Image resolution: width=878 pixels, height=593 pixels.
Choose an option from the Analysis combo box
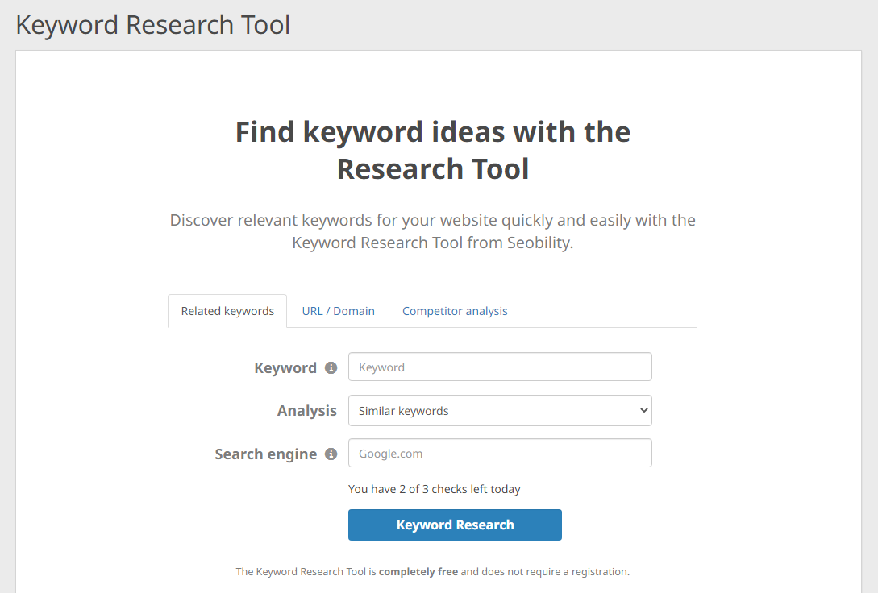500,410
